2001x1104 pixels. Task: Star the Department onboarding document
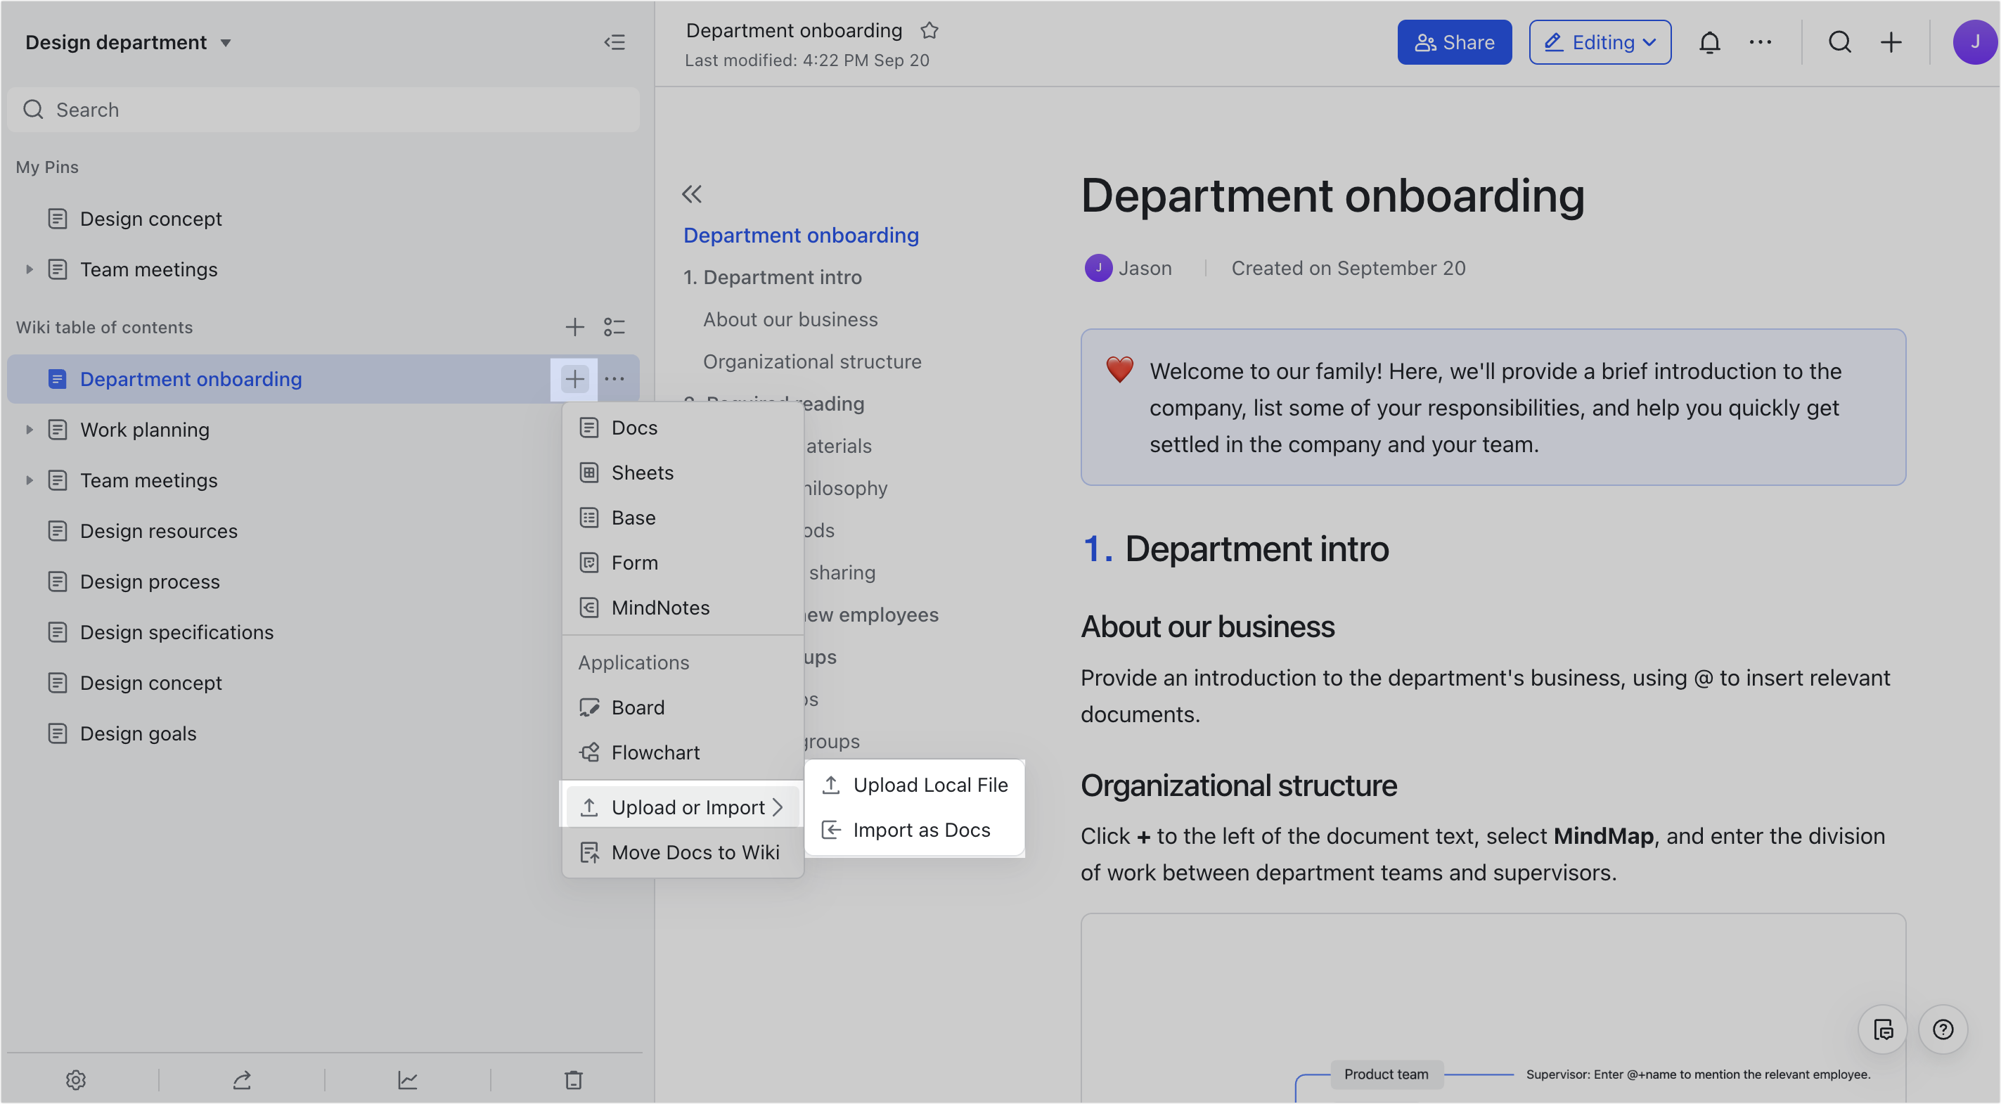[x=929, y=30]
